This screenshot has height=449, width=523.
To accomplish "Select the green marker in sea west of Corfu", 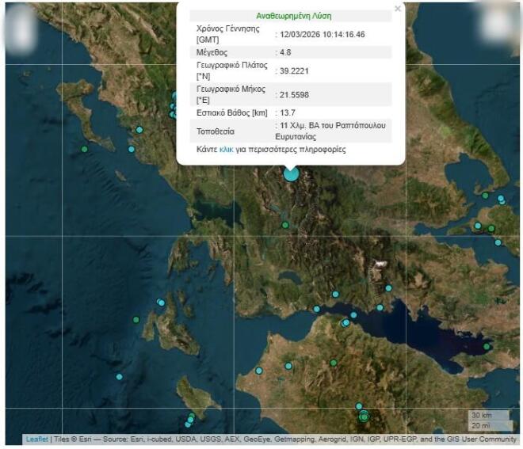I will click(x=84, y=149).
